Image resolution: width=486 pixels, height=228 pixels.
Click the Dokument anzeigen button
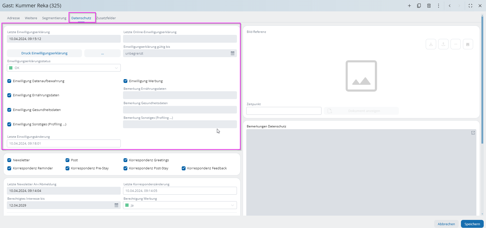pyautogui.click(x=361, y=111)
